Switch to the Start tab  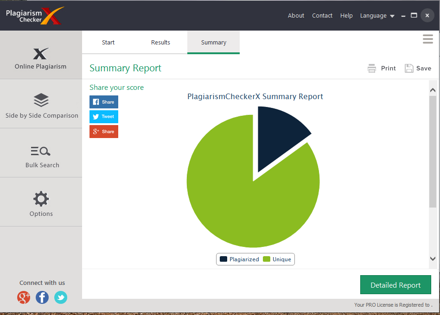click(x=108, y=42)
